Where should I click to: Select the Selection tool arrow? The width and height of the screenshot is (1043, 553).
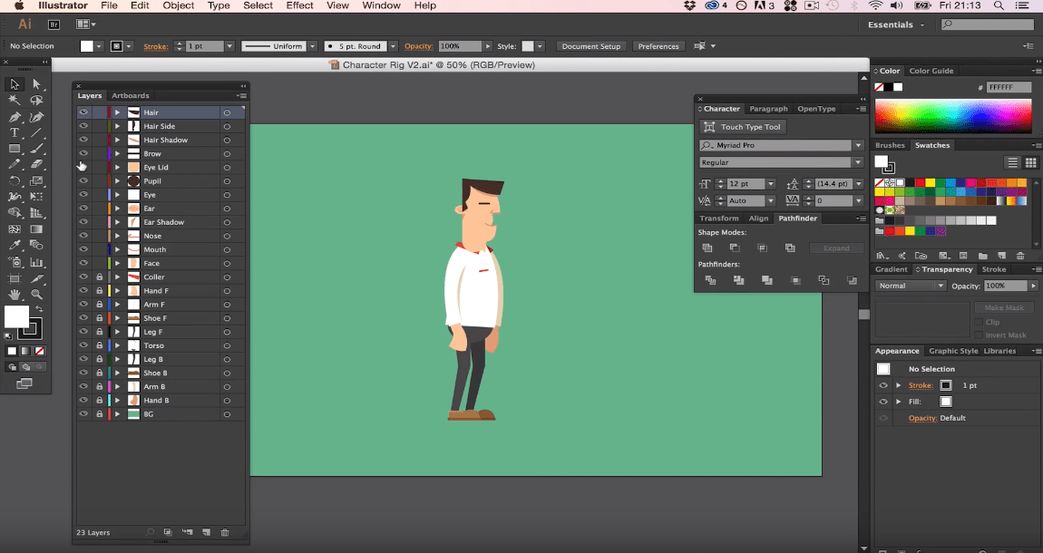tap(14, 84)
